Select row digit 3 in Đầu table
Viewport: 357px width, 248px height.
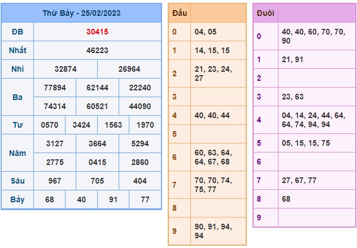click(175, 97)
